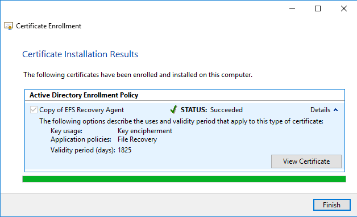Screen dimensions: 357x217
Task: Click the validity period value 1825
Action: click(x=124, y=150)
